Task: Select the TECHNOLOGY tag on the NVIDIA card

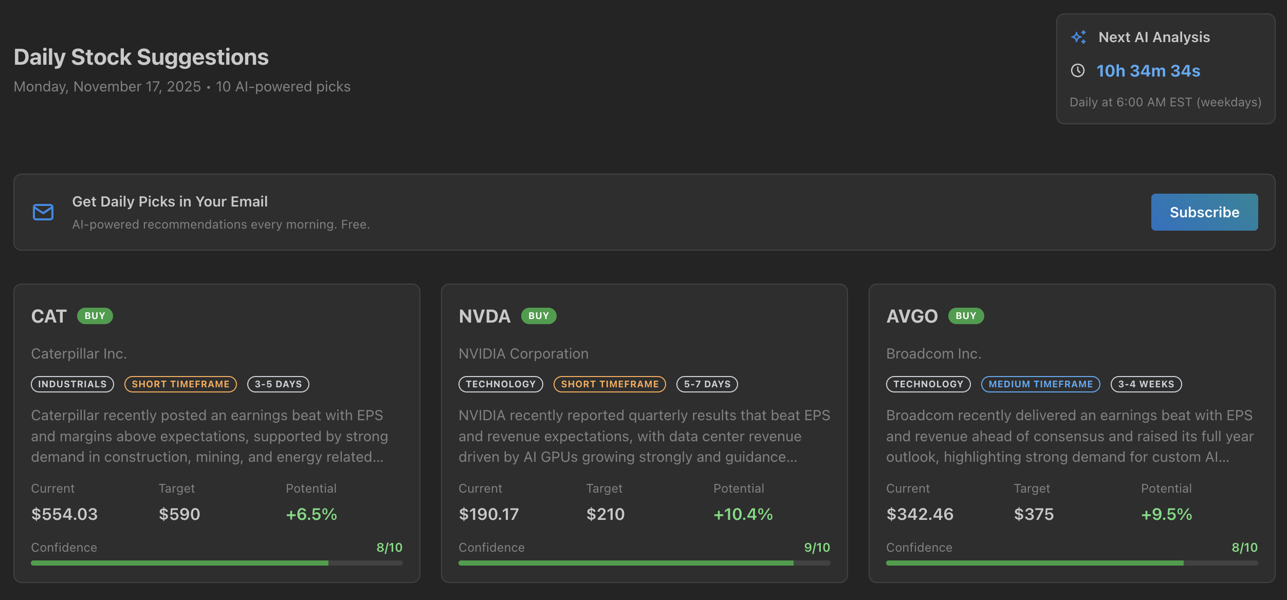Action: pos(501,384)
